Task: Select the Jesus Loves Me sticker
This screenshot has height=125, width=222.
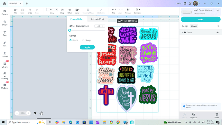Action: [128, 35]
